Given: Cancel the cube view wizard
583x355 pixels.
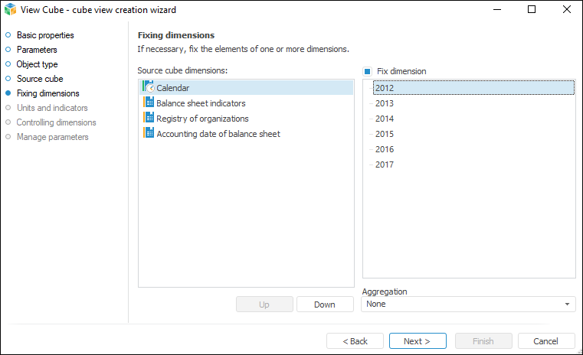Looking at the screenshot, I should 546,341.
